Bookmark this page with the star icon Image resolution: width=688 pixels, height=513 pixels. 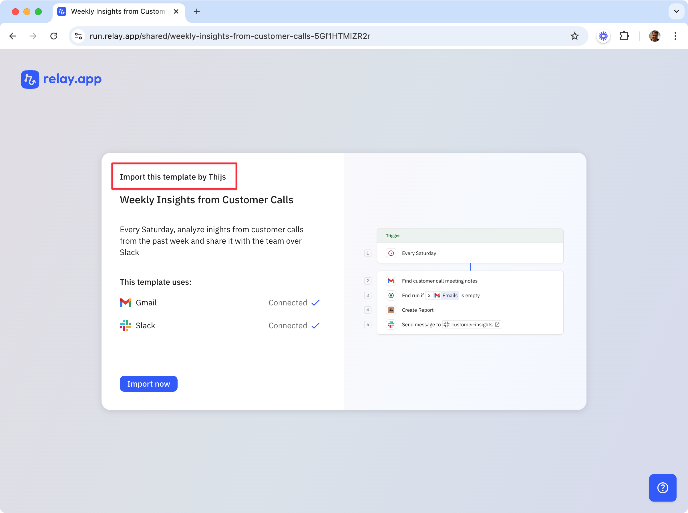pos(575,36)
